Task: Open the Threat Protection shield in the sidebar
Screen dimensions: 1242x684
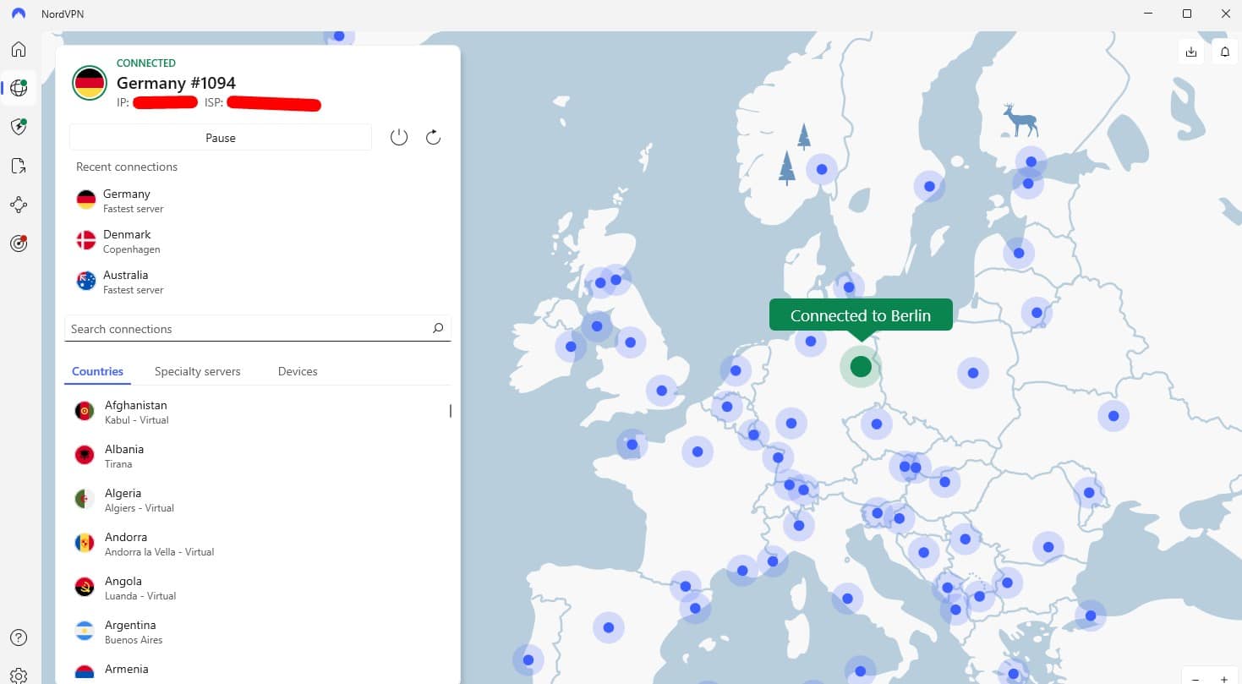Action: tap(19, 127)
